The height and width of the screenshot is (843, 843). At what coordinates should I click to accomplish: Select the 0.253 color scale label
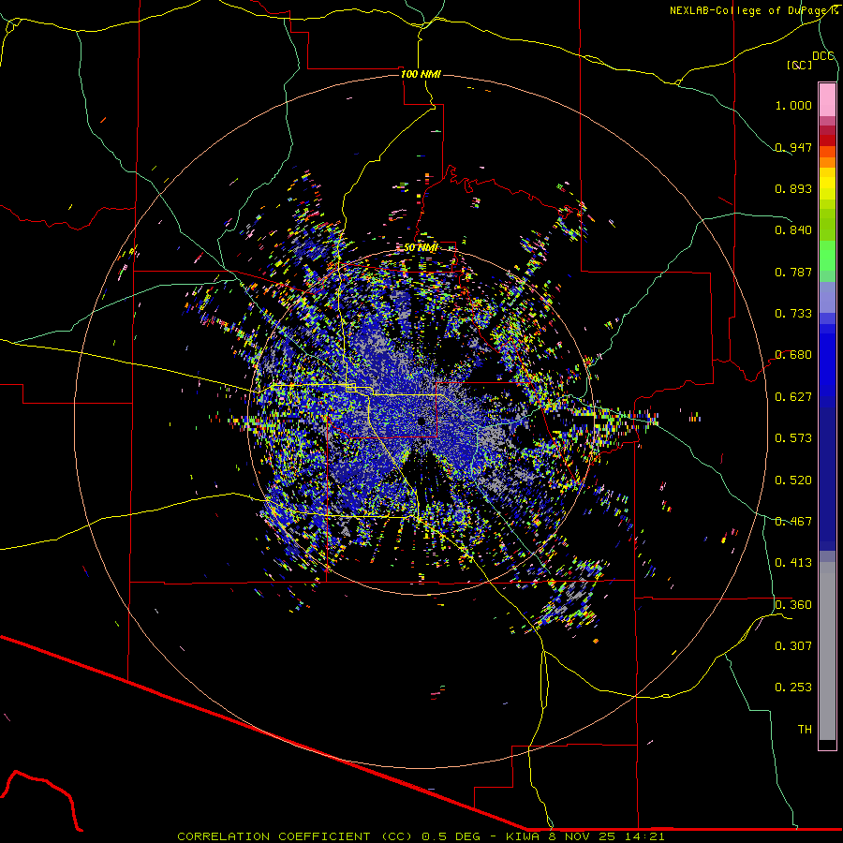pyautogui.click(x=793, y=688)
